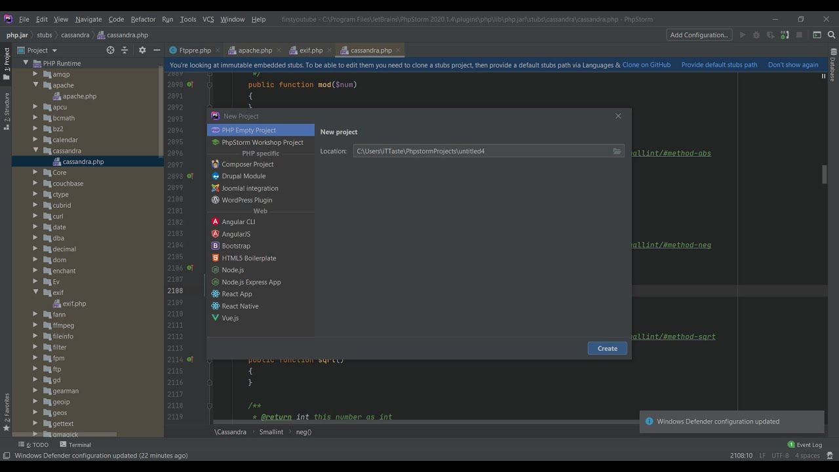Open Search Everywhere magnifier
The image size is (839, 472).
click(831, 35)
